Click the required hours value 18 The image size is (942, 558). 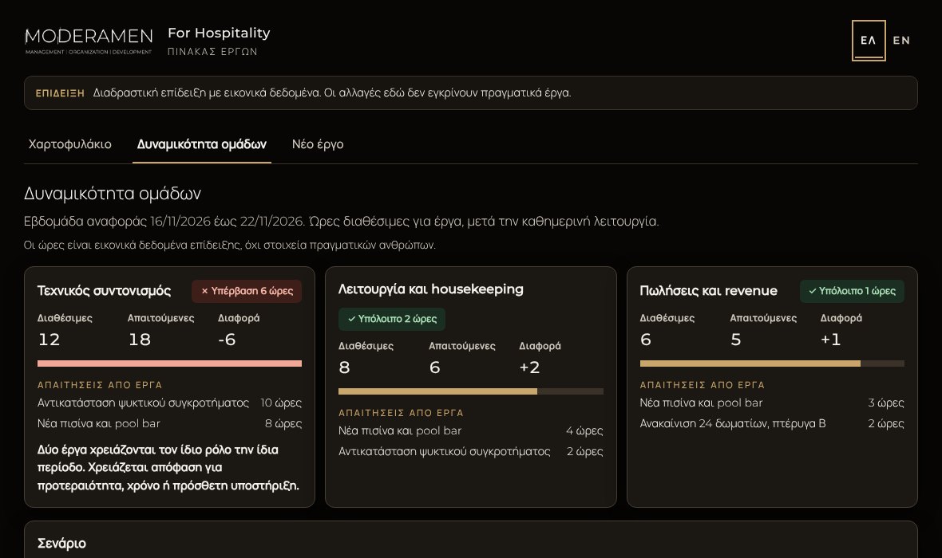click(140, 340)
